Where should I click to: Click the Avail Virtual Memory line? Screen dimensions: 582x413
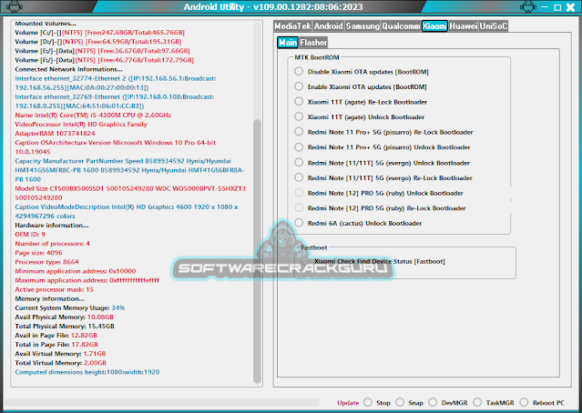[x=60, y=354]
